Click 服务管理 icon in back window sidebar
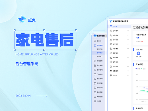This screenshot has height=111, width=148. 95,79
